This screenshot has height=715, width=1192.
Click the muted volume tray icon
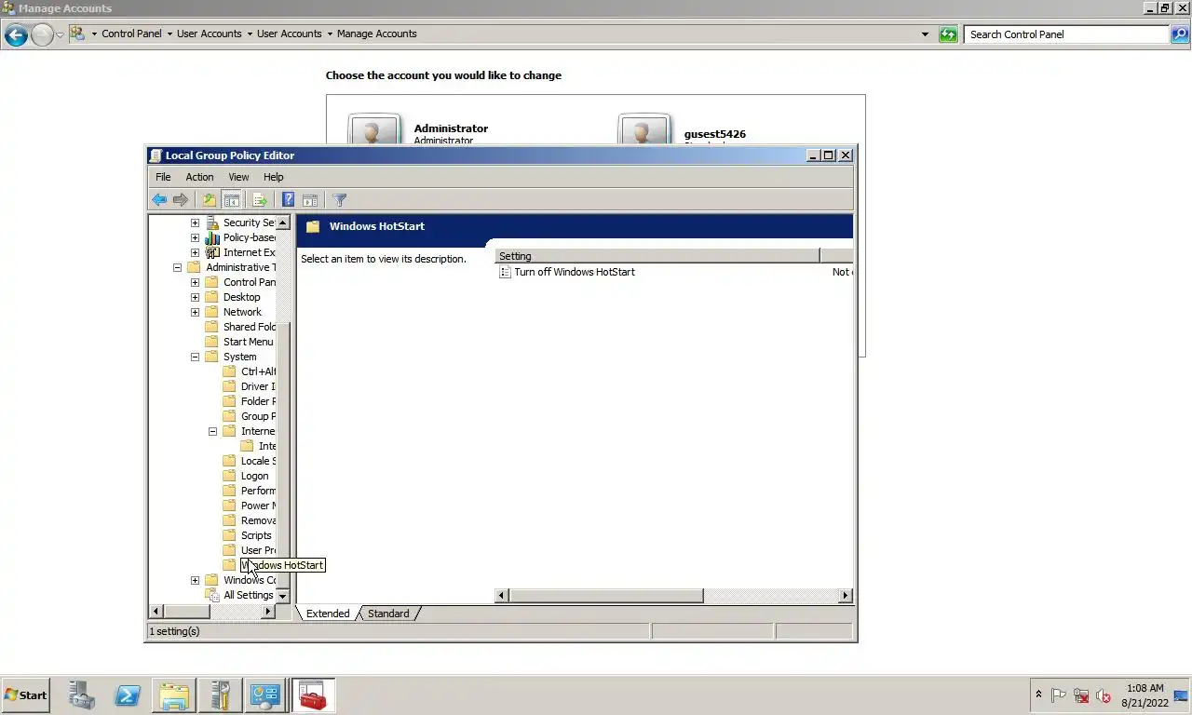tap(1104, 695)
